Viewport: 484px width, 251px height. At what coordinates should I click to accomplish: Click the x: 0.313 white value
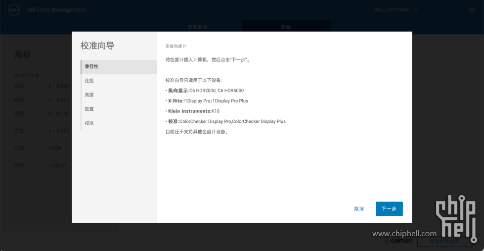point(59,131)
